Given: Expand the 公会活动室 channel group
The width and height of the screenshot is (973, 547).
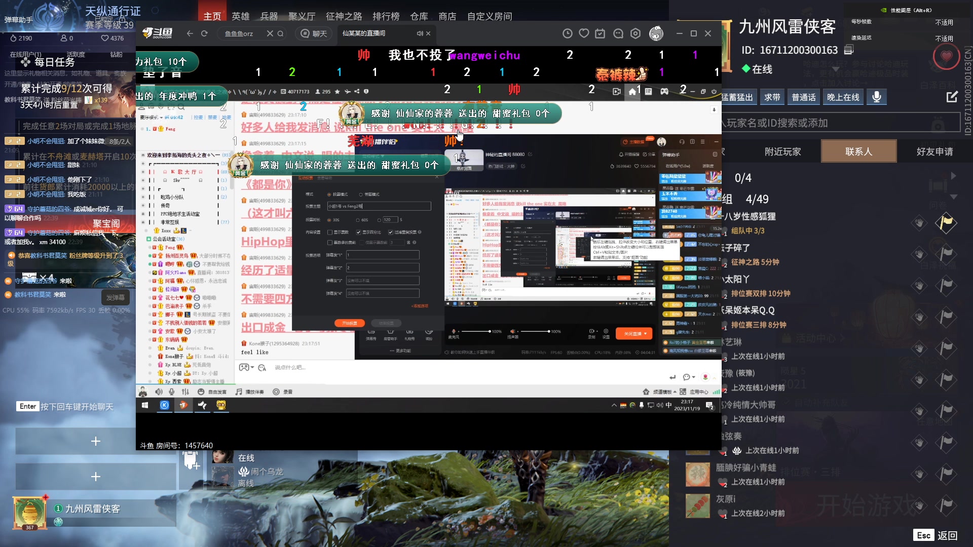Looking at the screenshot, I should point(148,239).
